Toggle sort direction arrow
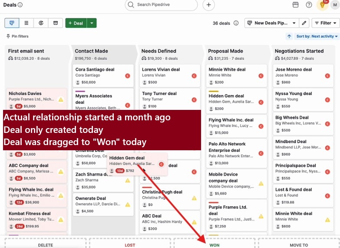 pos(289,36)
